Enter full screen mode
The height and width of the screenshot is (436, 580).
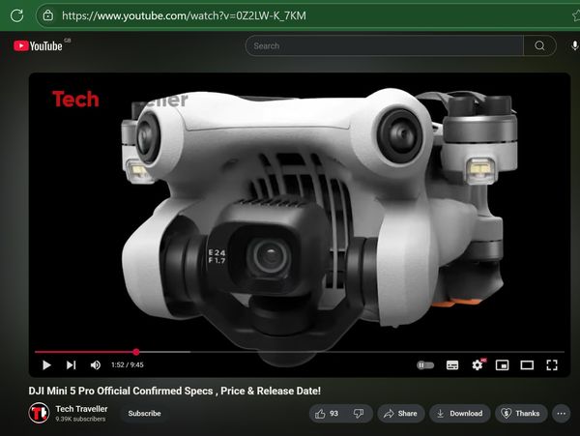[552, 365]
